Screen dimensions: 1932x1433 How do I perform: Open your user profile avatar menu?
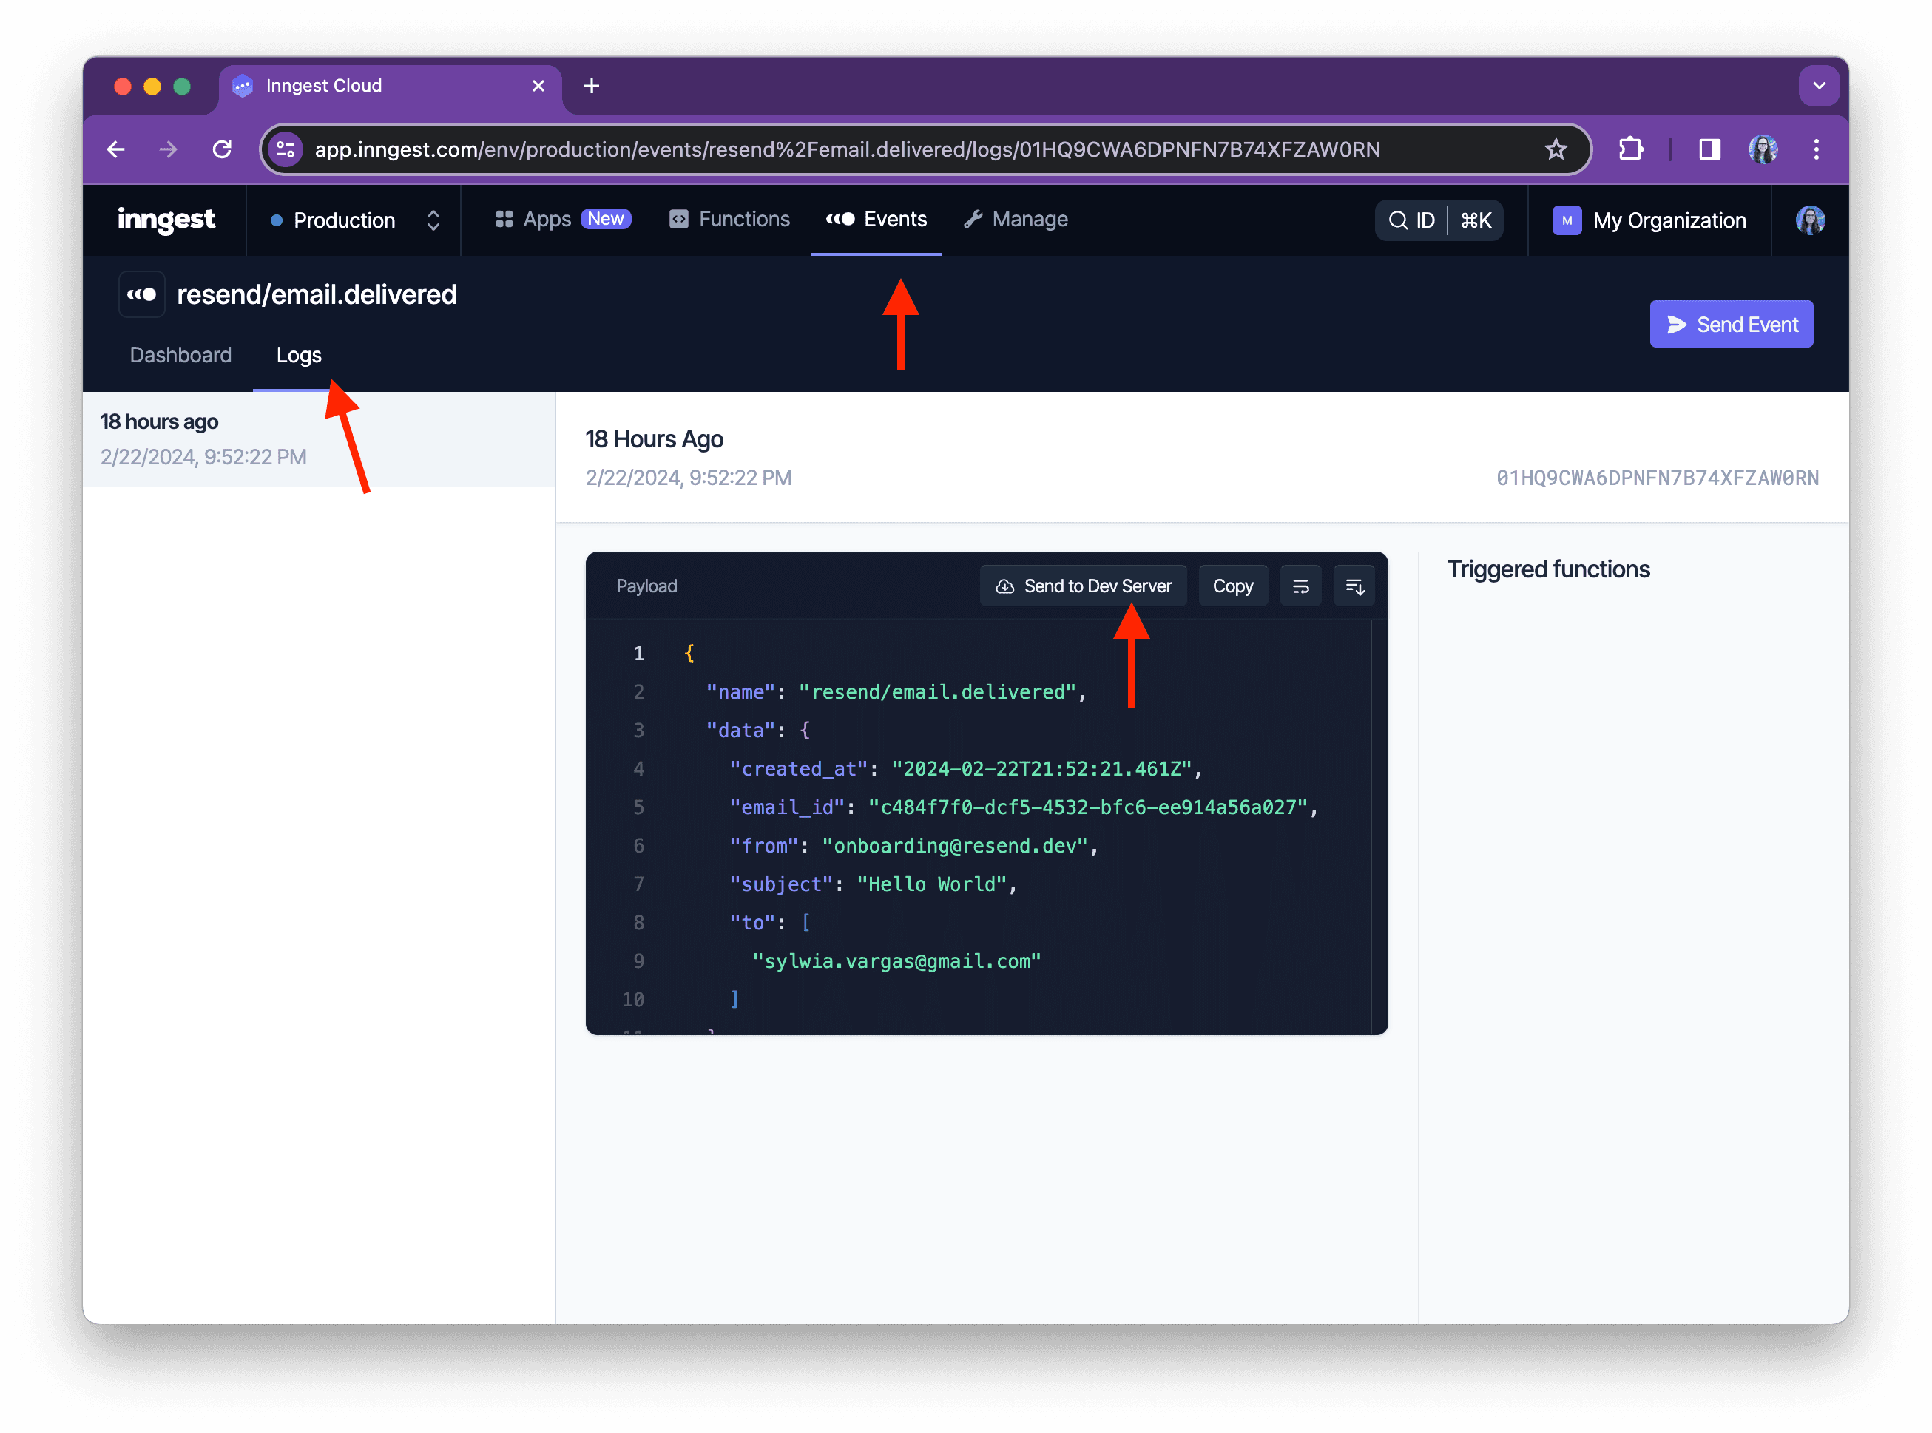click(1810, 220)
